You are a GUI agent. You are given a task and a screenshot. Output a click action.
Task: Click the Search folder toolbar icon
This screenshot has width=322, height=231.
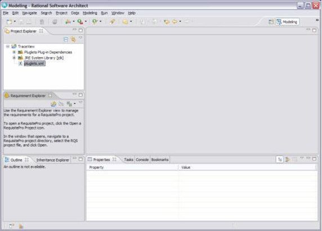pyautogui.click(x=125, y=21)
